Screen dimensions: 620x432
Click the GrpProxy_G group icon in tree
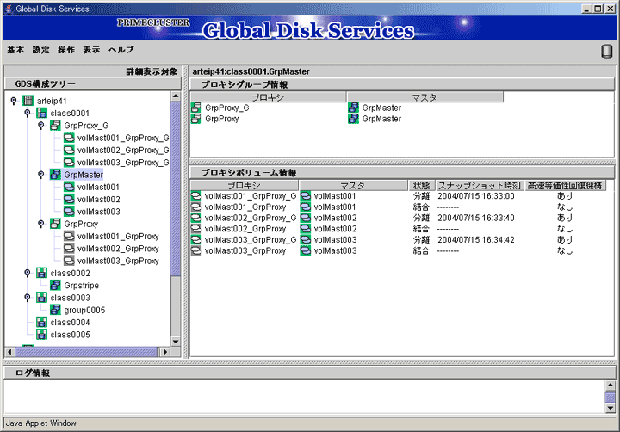coord(55,126)
